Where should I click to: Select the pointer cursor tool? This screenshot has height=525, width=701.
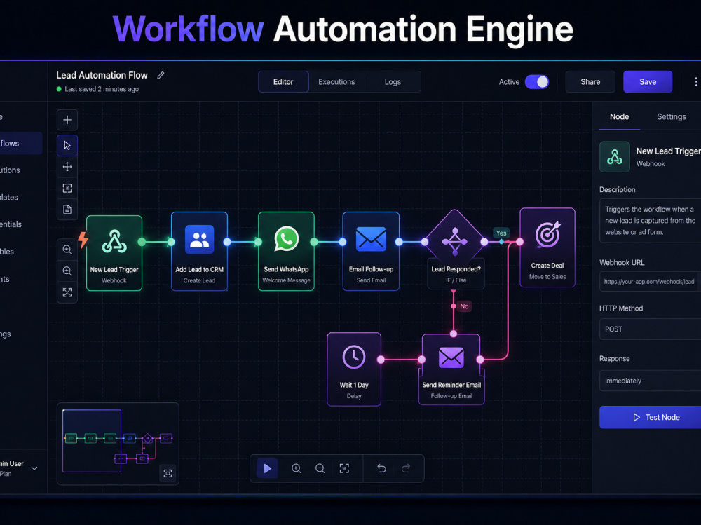pyautogui.click(x=67, y=145)
